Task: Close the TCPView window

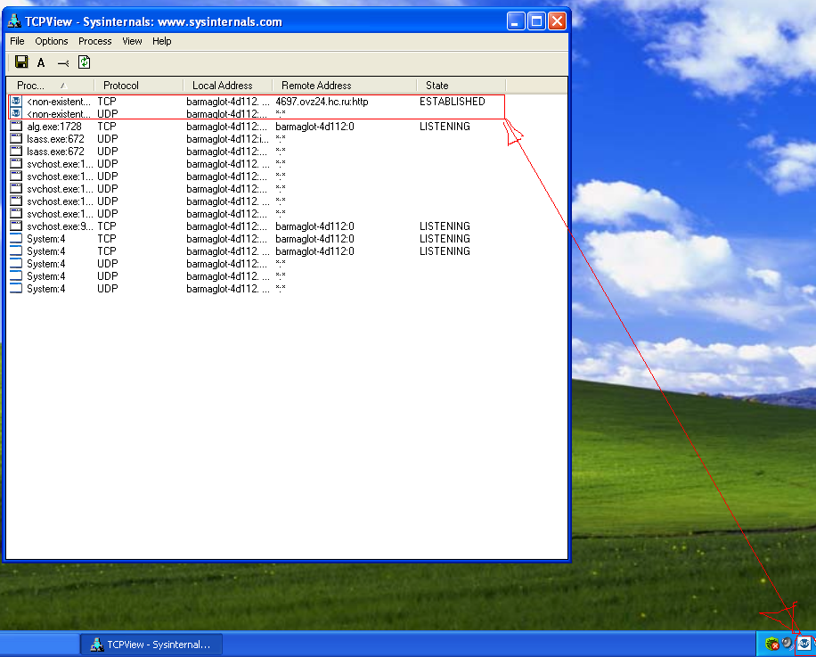Action: click(558, 21)
